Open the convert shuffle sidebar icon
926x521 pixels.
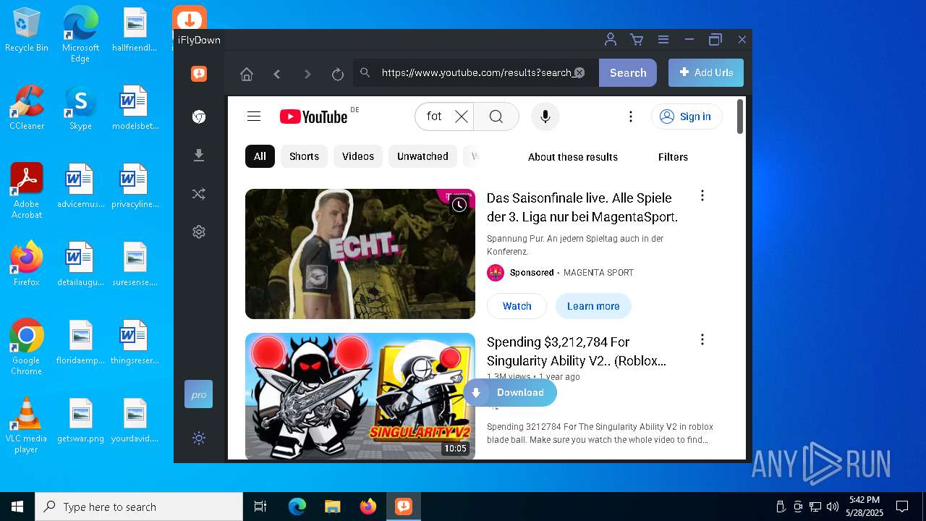point(199,194)
